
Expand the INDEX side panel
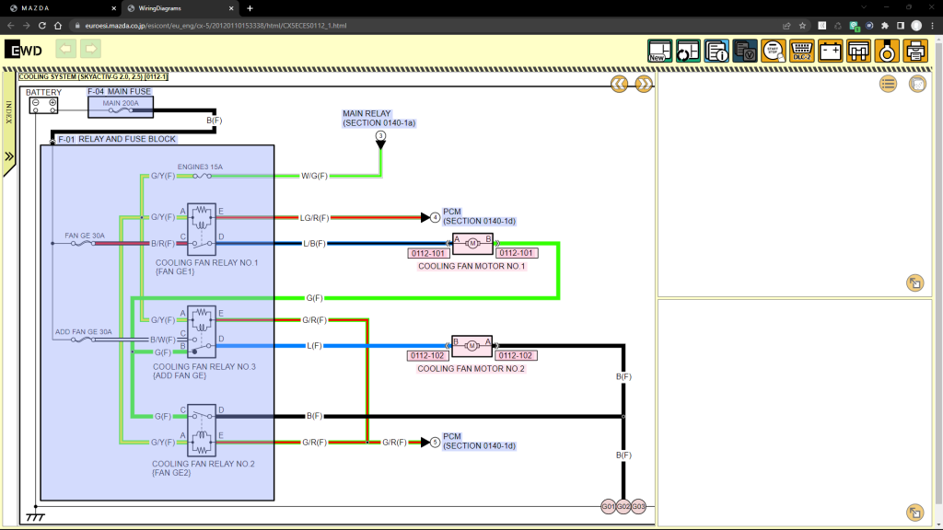coord(9,156)
